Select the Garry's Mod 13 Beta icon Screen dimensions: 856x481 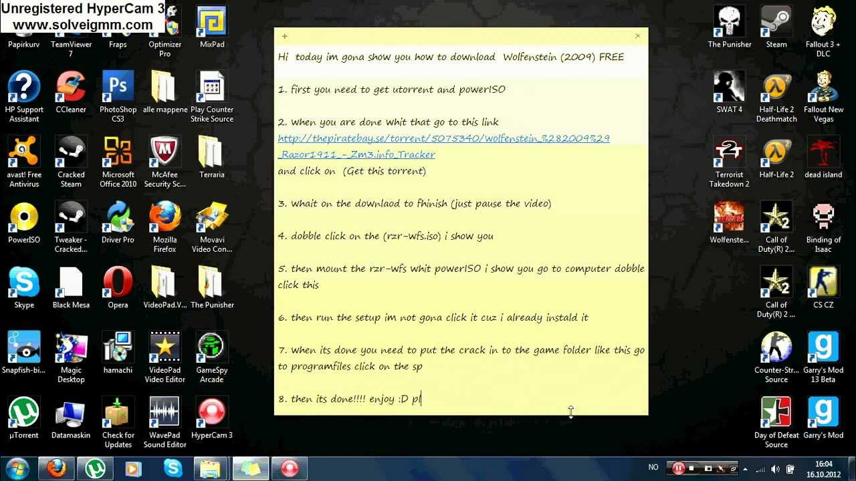pos(823,357)
